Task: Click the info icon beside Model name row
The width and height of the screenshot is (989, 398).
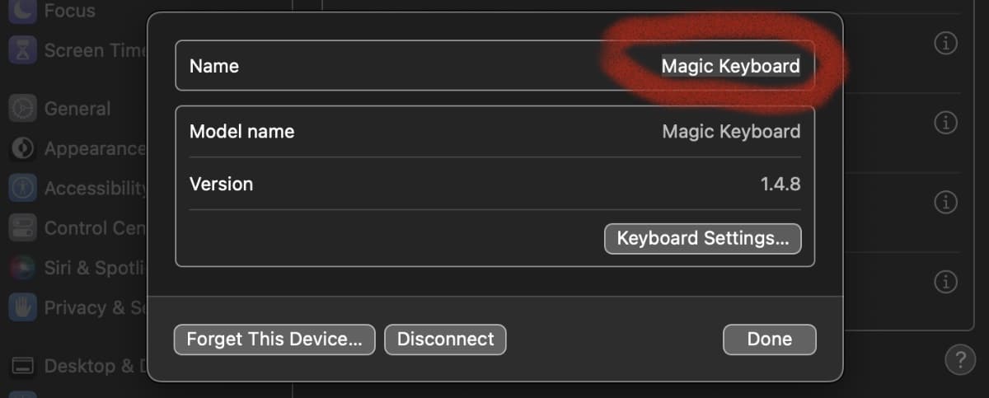Action: [946, 124]
